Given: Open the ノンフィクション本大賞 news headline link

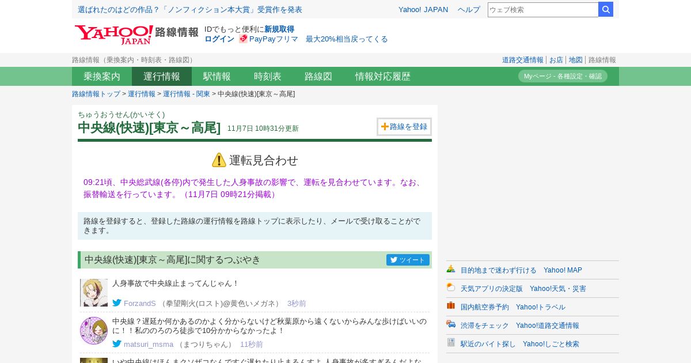Looking at the screenshot, I should pos(190,9).
